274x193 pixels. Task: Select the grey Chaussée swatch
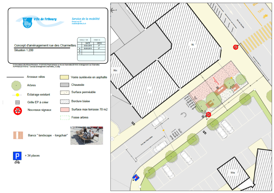64,85
